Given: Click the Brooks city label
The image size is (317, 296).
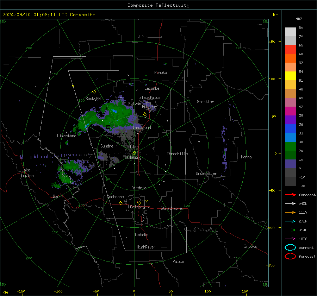Looking at the screenshot, I should pos(250,246).
